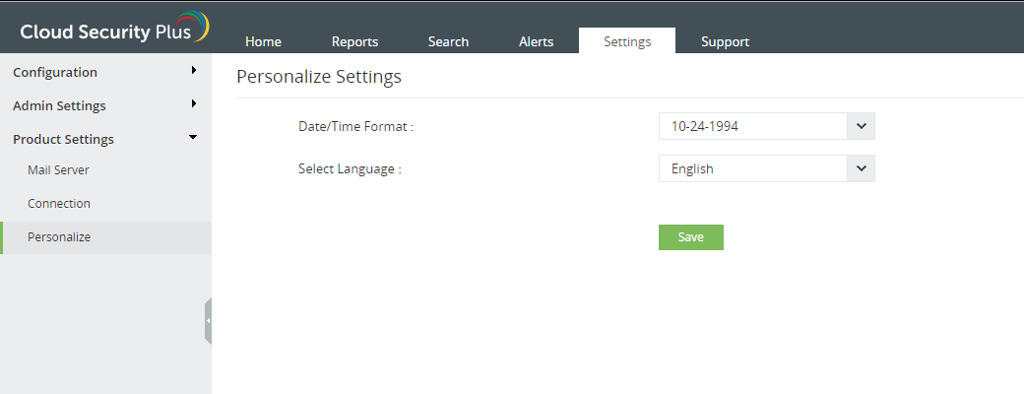Click the date format field showing 10-24-1994

click(752, 126)
